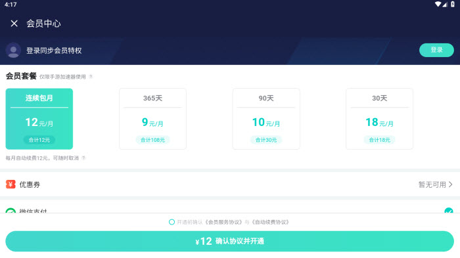The height and width of the screenshot is (258, 460).
Task: Select the 连续包月 12元/月 plan
Action: pos(39,119)
